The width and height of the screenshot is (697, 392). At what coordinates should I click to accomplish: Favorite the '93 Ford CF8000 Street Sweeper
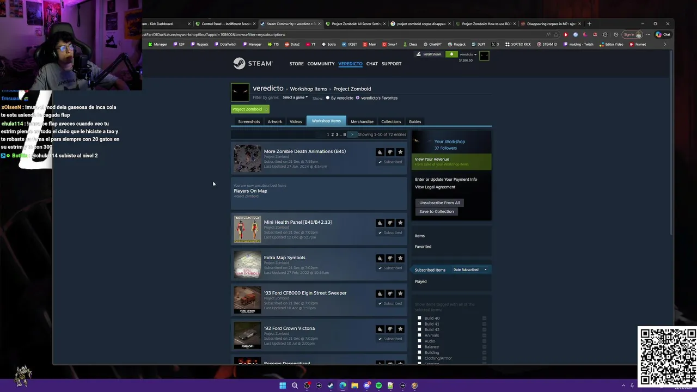pyautogui.click(x=400, y=293)
